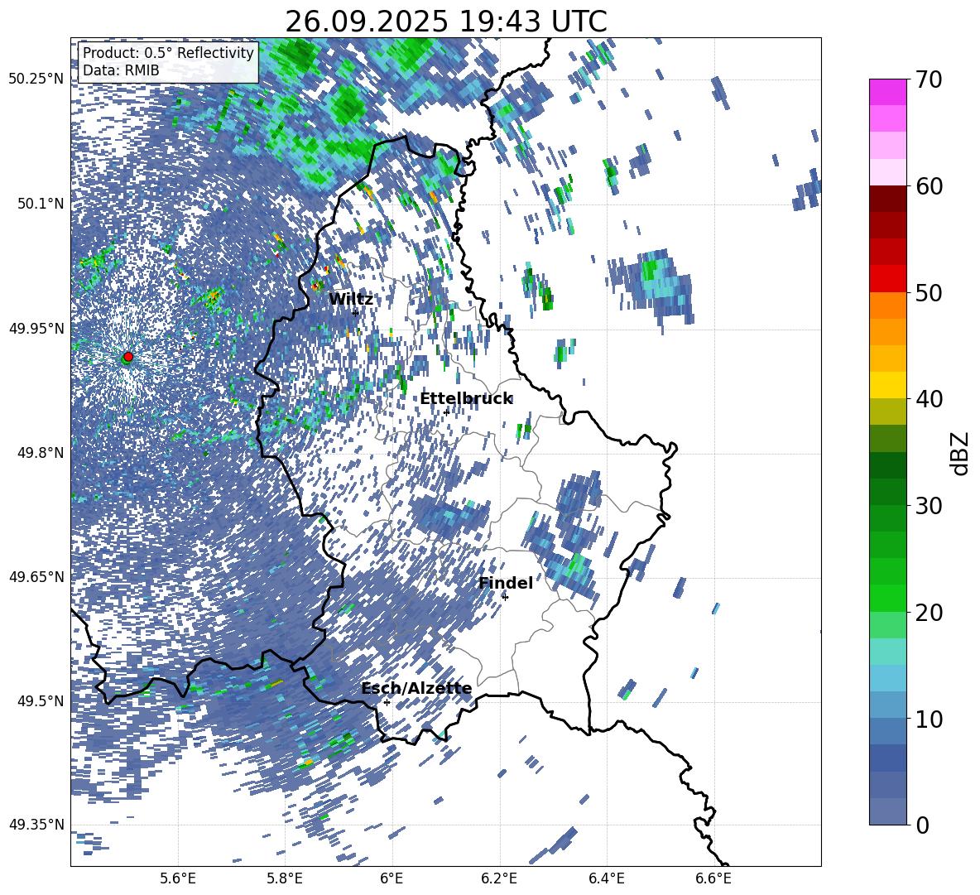
Task: Click the colorbar tick label 40
Action: (x=930, y=399)
